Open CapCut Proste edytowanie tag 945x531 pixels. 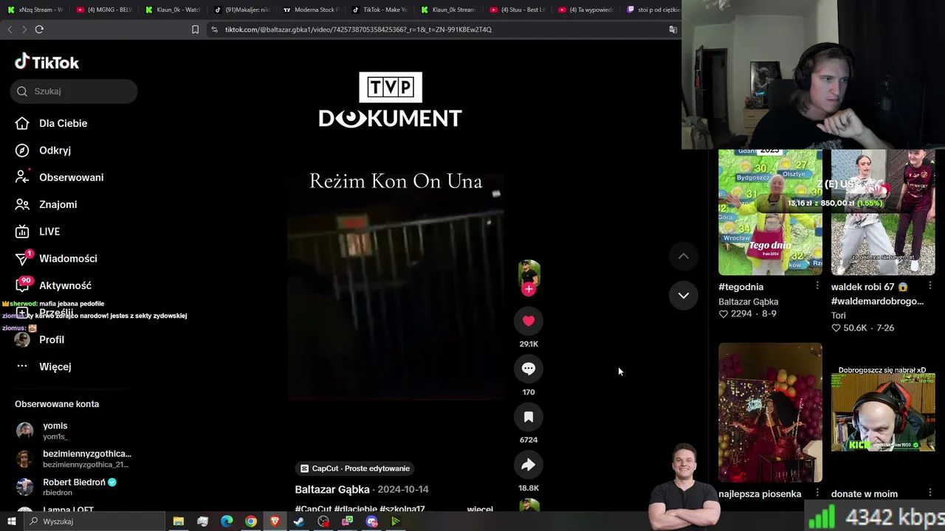[x=355, y=468]
